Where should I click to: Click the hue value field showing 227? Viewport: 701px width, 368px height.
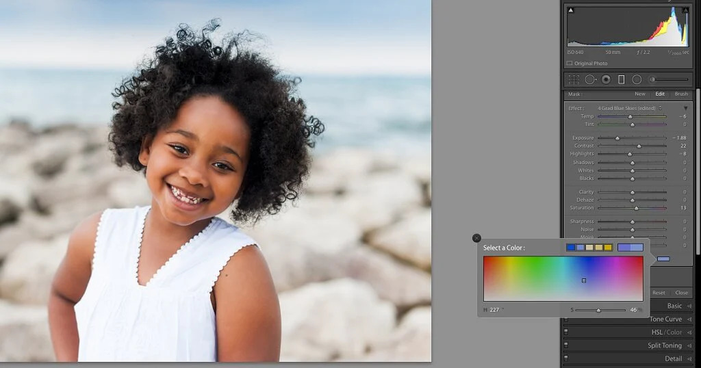[494, 310]
